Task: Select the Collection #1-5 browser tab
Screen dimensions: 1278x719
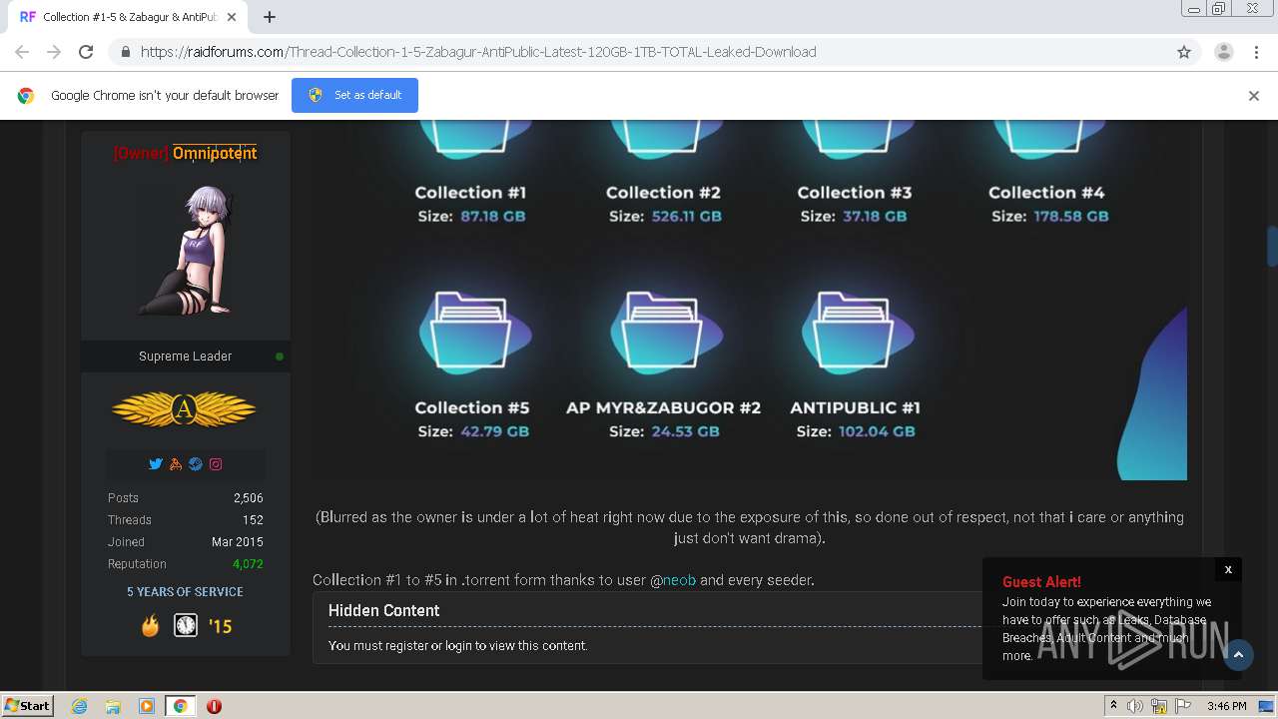Action: [130, 17]
